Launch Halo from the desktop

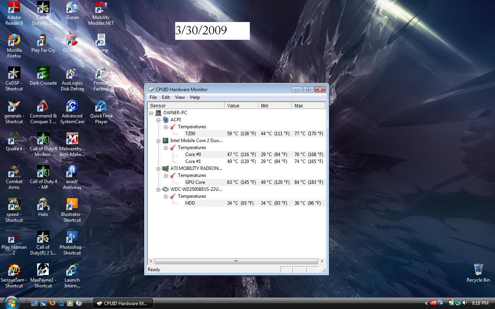[43, 208]
